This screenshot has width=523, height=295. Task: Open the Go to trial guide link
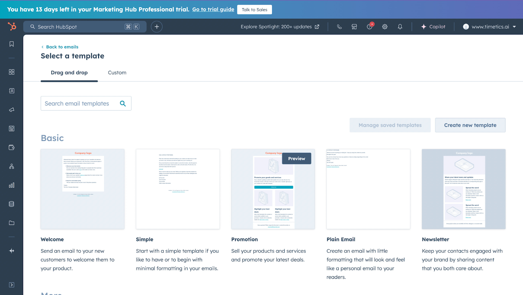[x=213, y=9]
